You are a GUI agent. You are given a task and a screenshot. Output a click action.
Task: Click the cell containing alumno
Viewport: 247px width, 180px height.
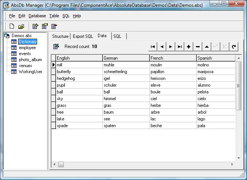216,85
